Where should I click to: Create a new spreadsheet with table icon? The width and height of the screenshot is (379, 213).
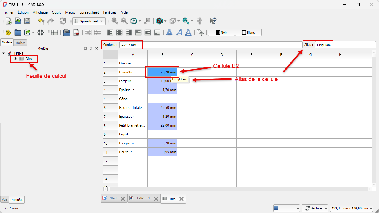(x=54, y=33)
